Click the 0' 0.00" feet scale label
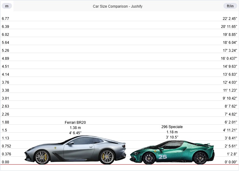 tap(231, 162)
